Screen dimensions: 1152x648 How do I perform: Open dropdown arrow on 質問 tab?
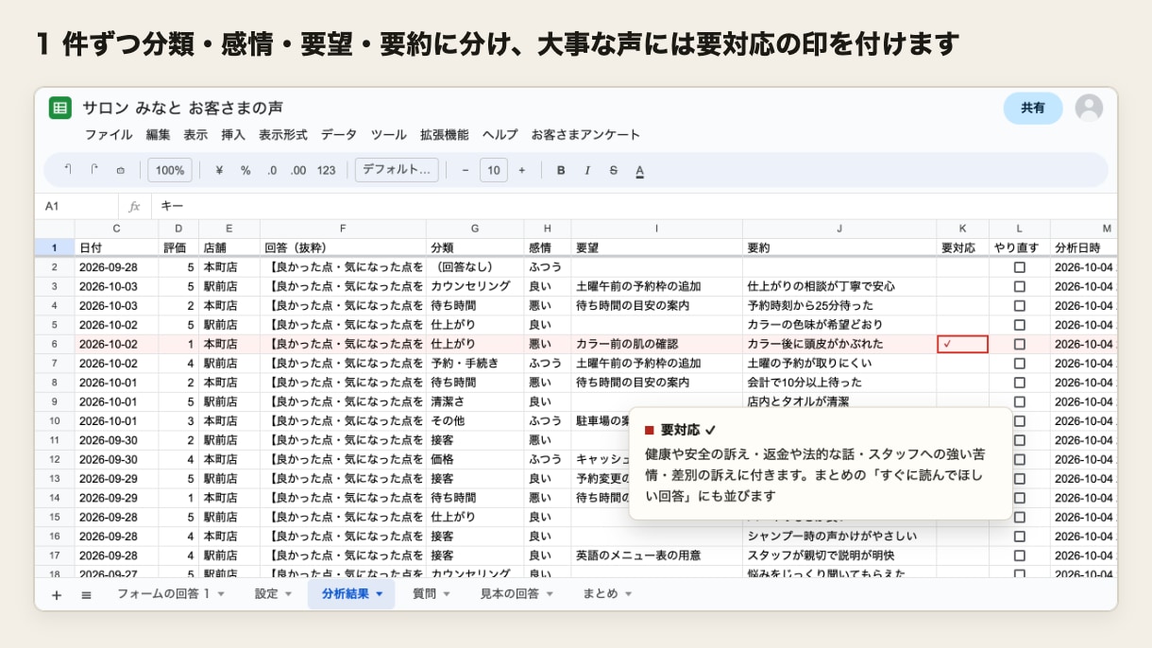pos(447,594)
